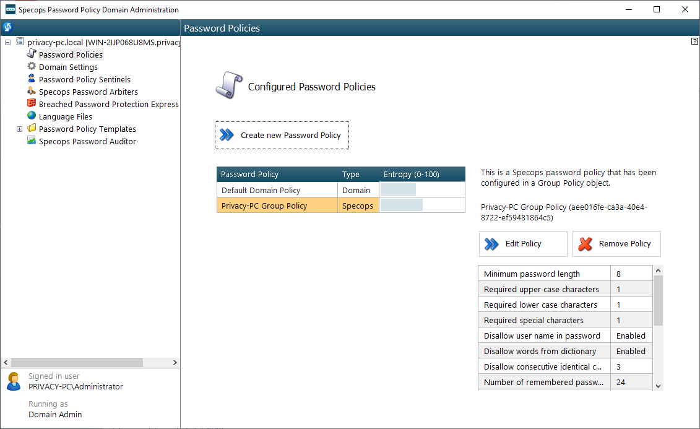
Task: Select Password Policy Sentinels
Action: [x=85, y=79]
